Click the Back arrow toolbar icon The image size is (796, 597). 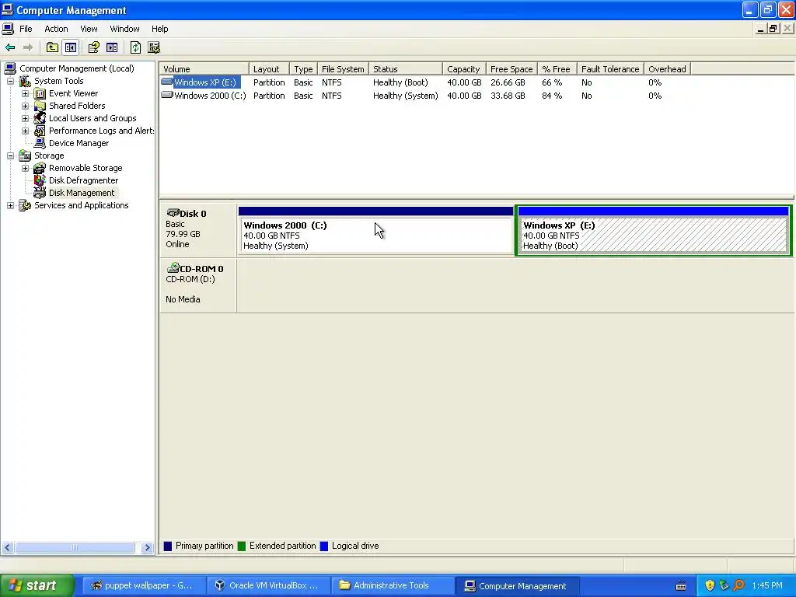point(10,47)
